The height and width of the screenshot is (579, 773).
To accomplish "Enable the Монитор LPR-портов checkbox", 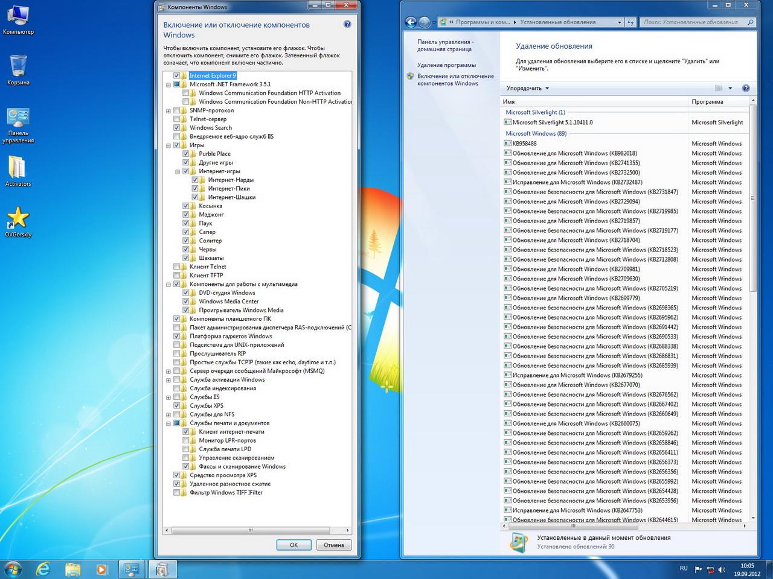I will point(186,441).
